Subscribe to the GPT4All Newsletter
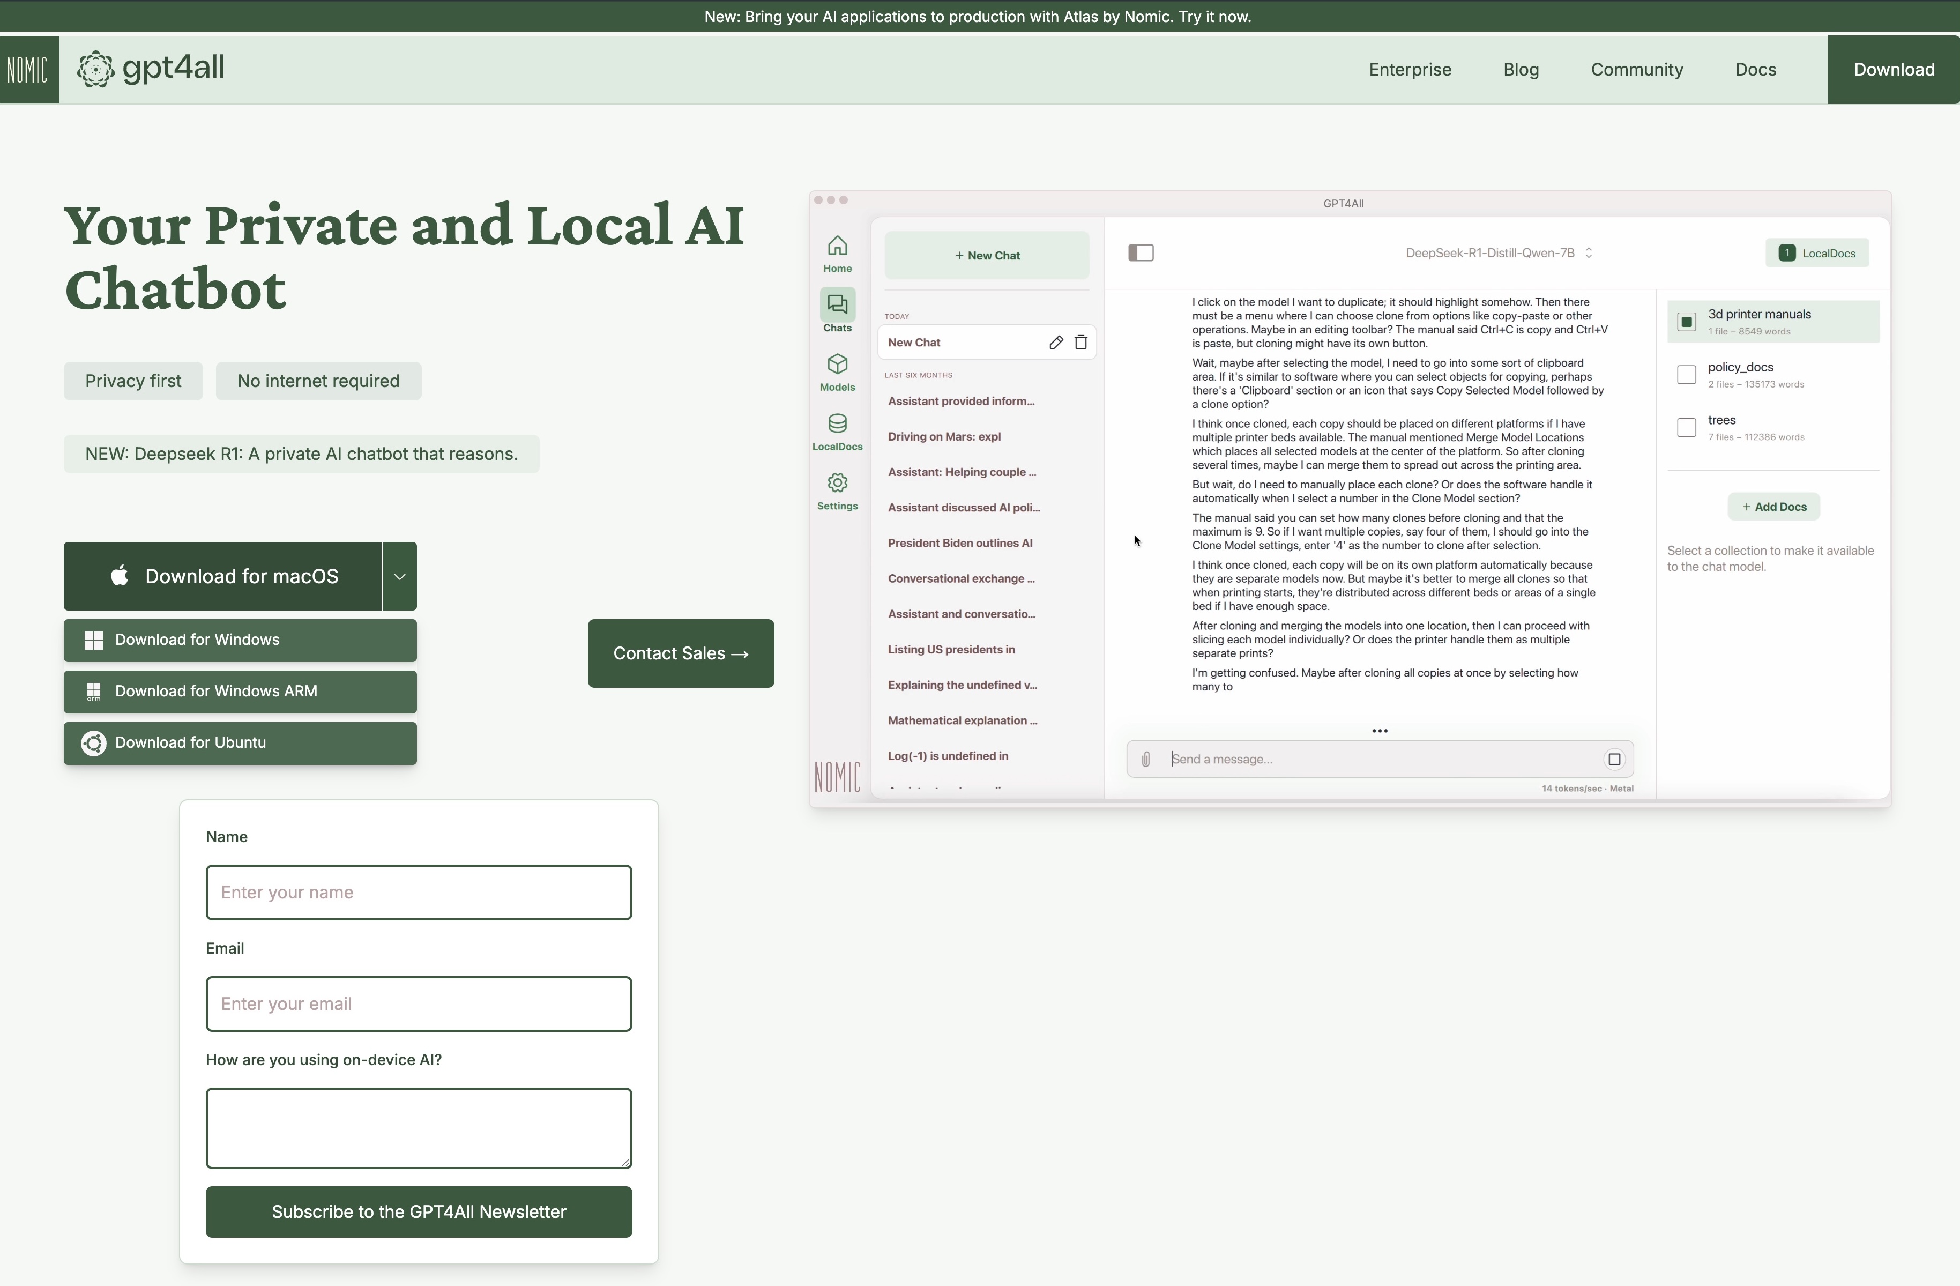This screenshot has height=1286, width=1960. pyautogui.click(x=419, y=1212)
